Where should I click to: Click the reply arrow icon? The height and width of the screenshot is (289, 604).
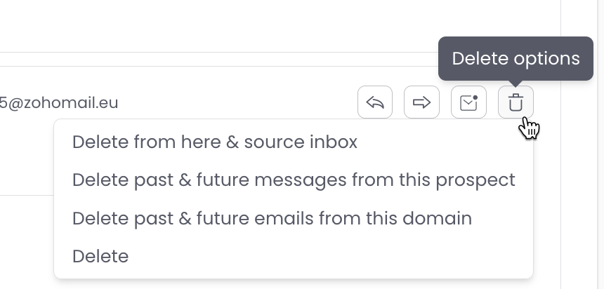tap(375, 103)
